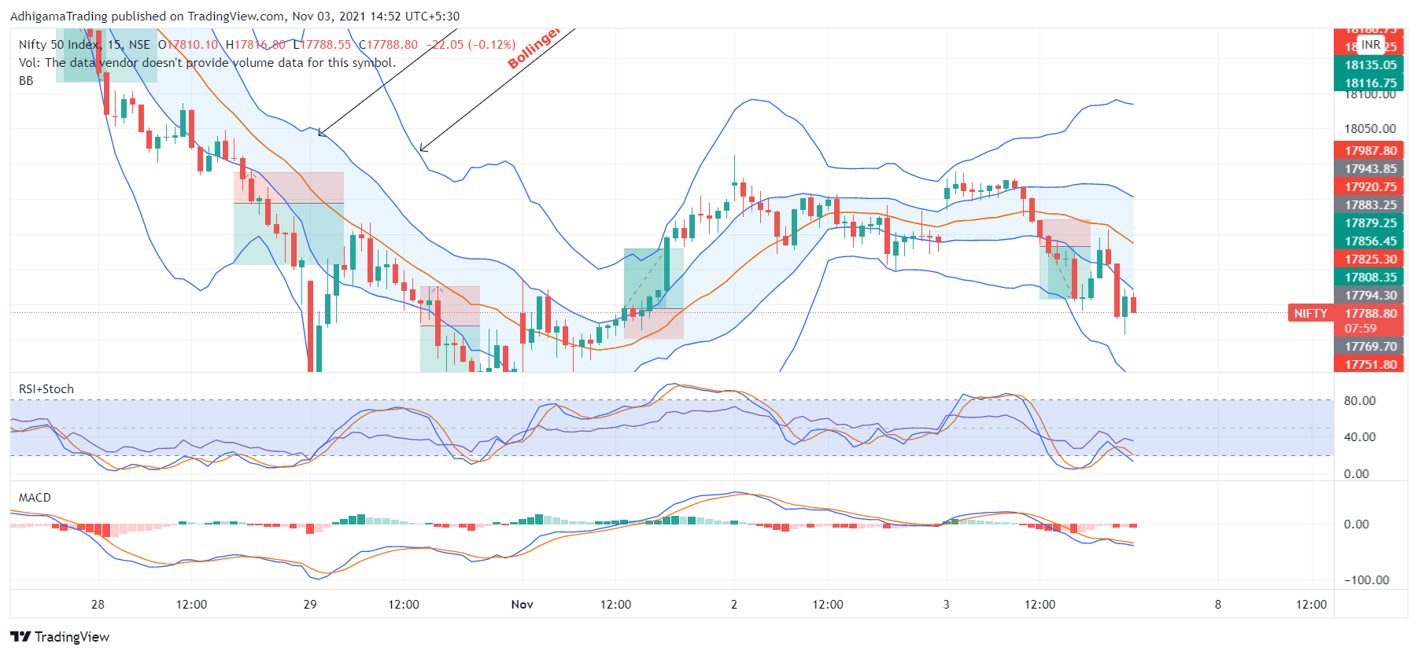Click the 28 date on time axis
Viewport: 1418px width, 655px height.
98,605
